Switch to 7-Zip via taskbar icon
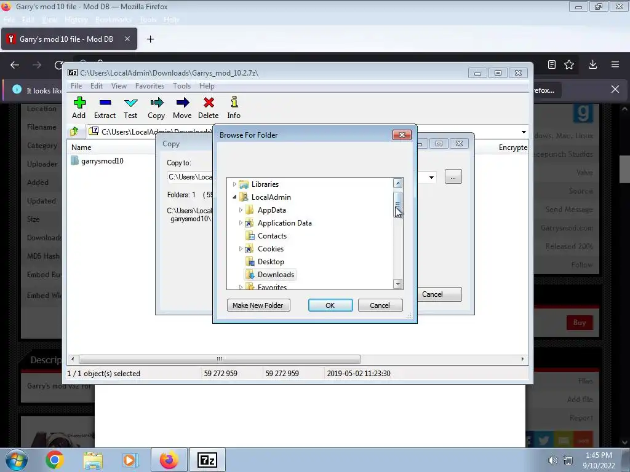The height and width of the screenshot is (472, 630). [x=207, y=460]
